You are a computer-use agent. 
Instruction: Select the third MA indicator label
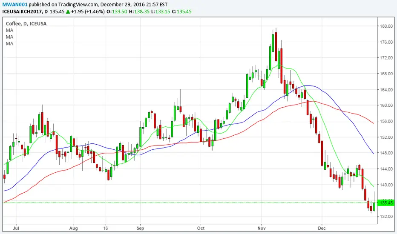click(x=9, y=43)
